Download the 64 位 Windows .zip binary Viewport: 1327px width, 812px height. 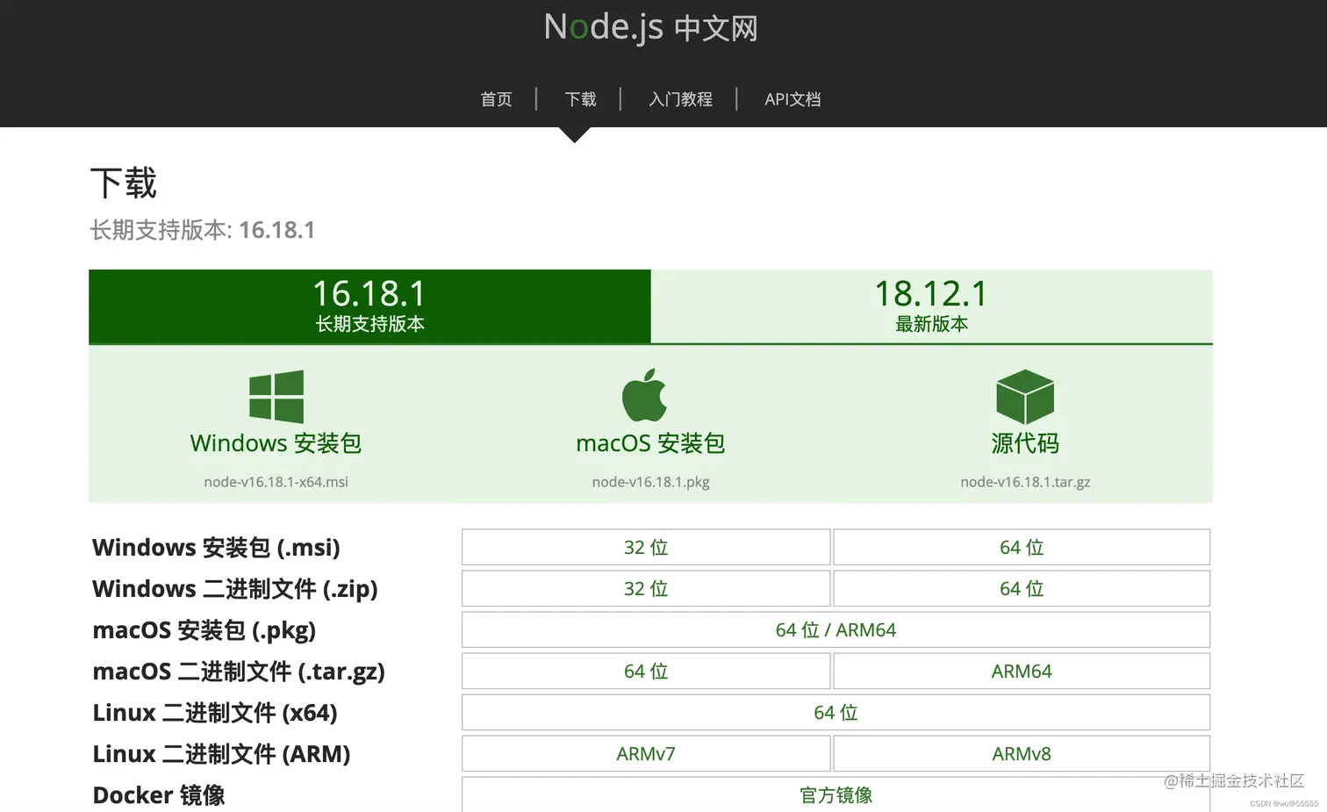coord(1022,588)
